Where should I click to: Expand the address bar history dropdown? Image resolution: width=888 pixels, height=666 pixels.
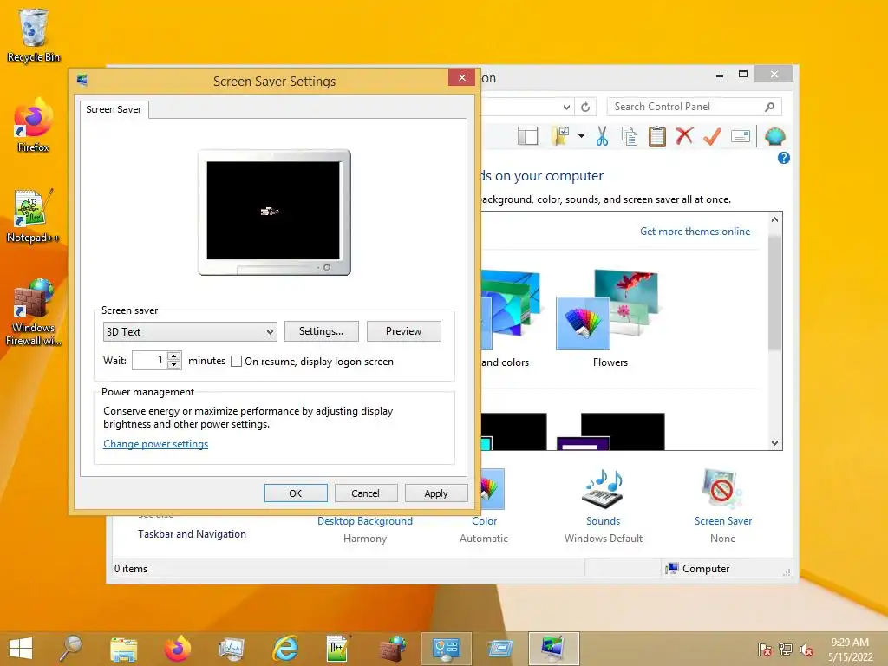(x=566, y=107)
